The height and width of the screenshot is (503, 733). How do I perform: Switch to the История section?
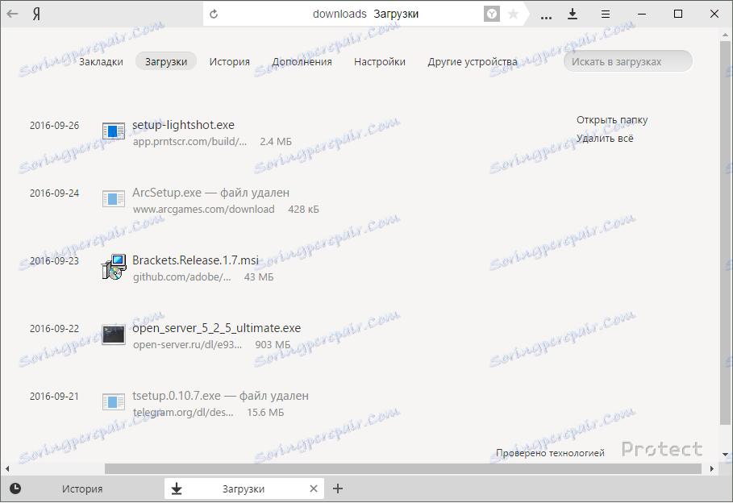230,62
